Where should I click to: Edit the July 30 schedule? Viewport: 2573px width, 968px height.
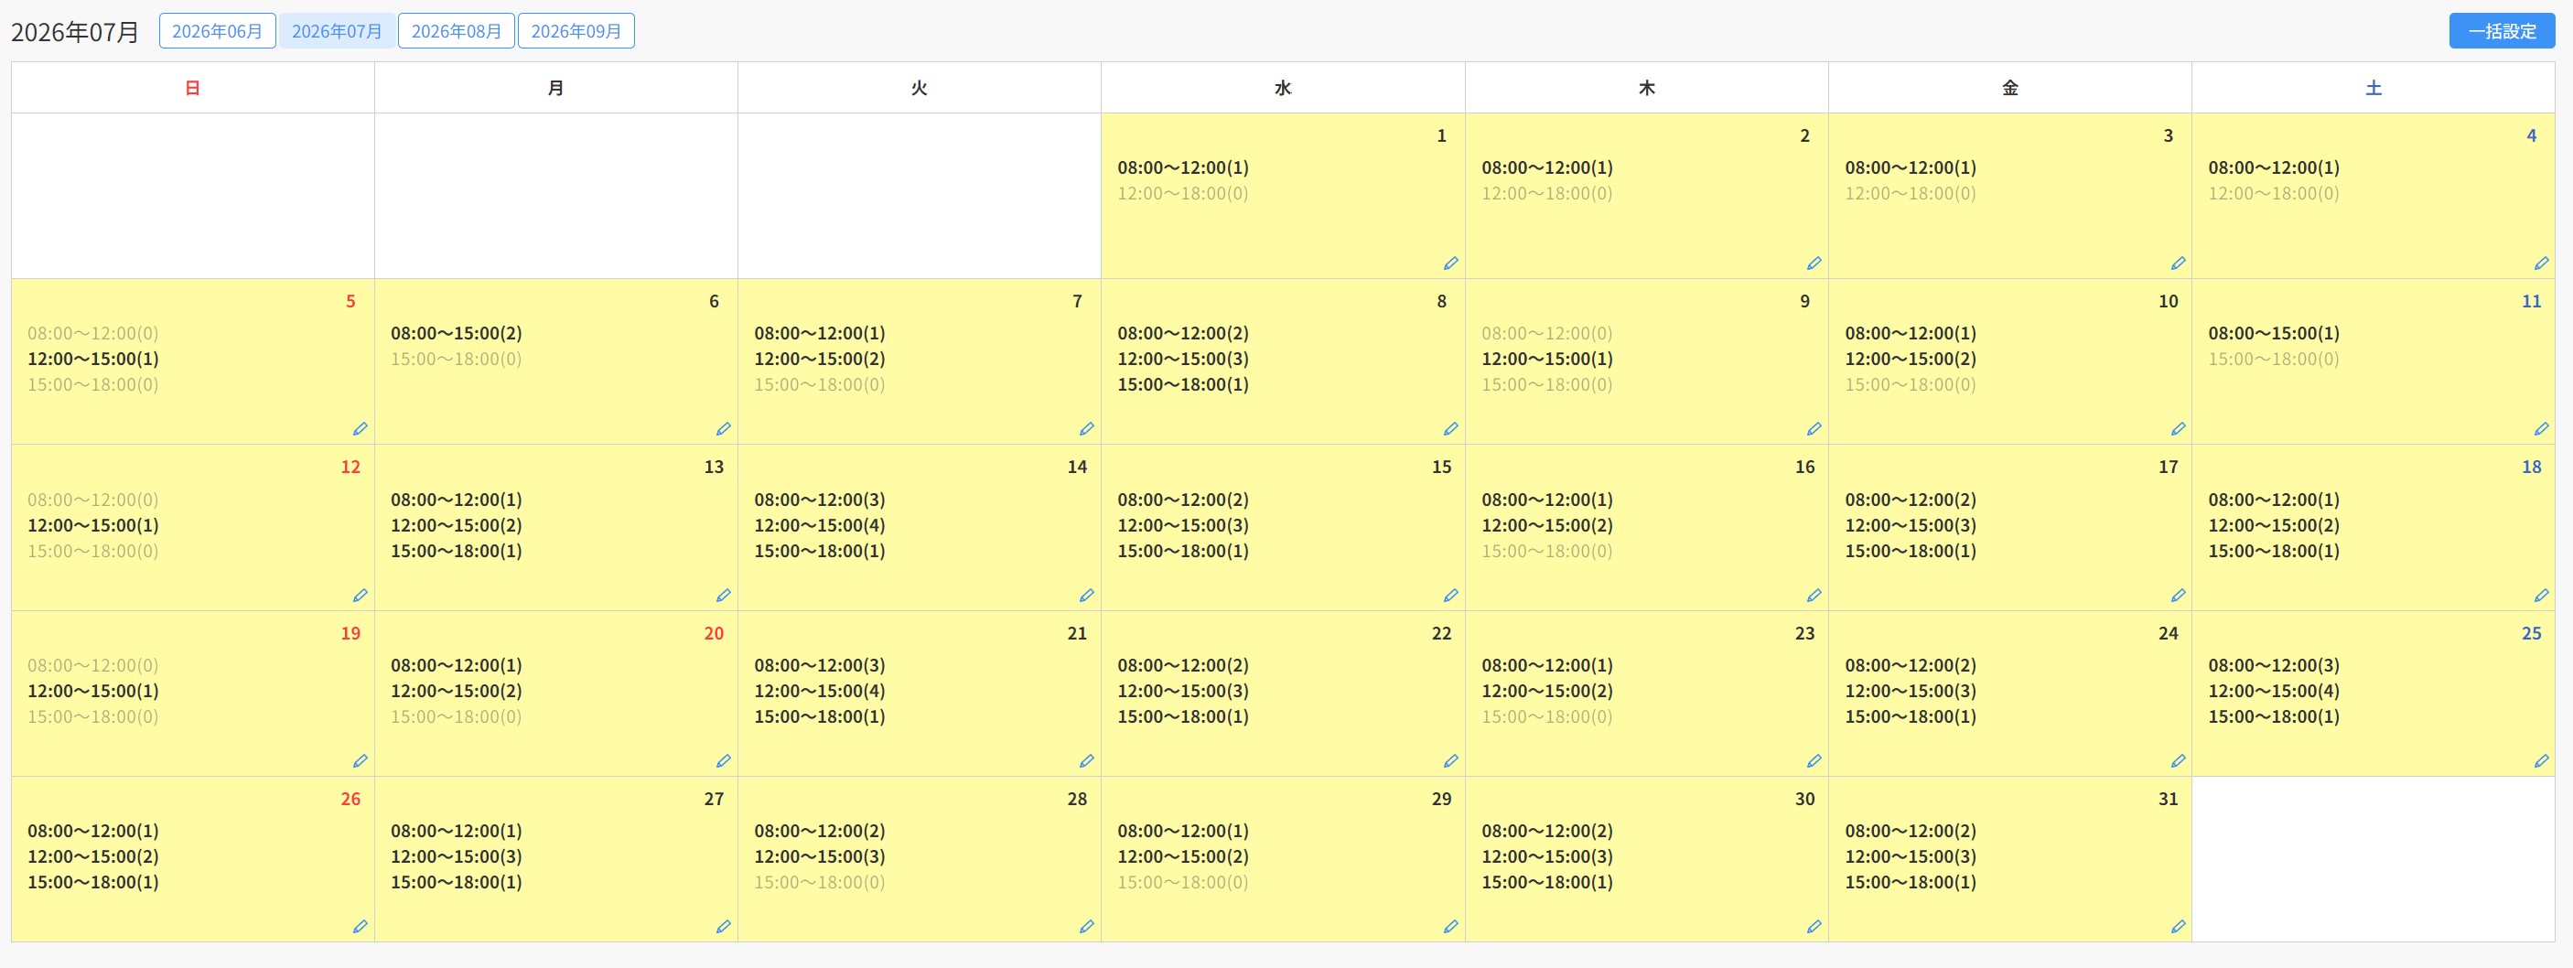pos(1814,927)
